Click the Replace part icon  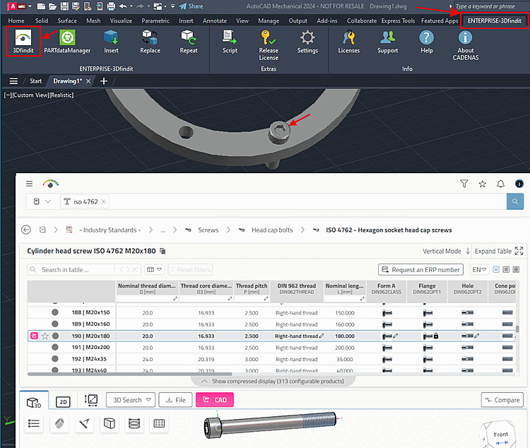pos(150,41)
